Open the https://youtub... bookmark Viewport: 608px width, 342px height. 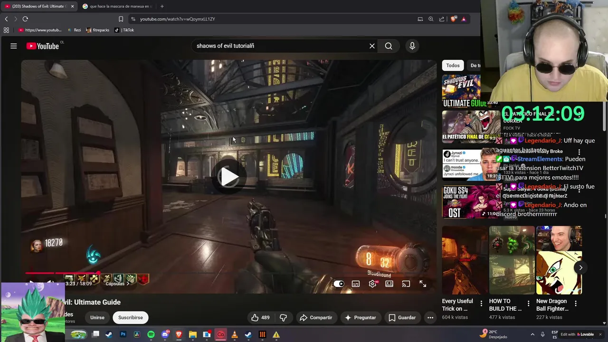click(40, 30)
